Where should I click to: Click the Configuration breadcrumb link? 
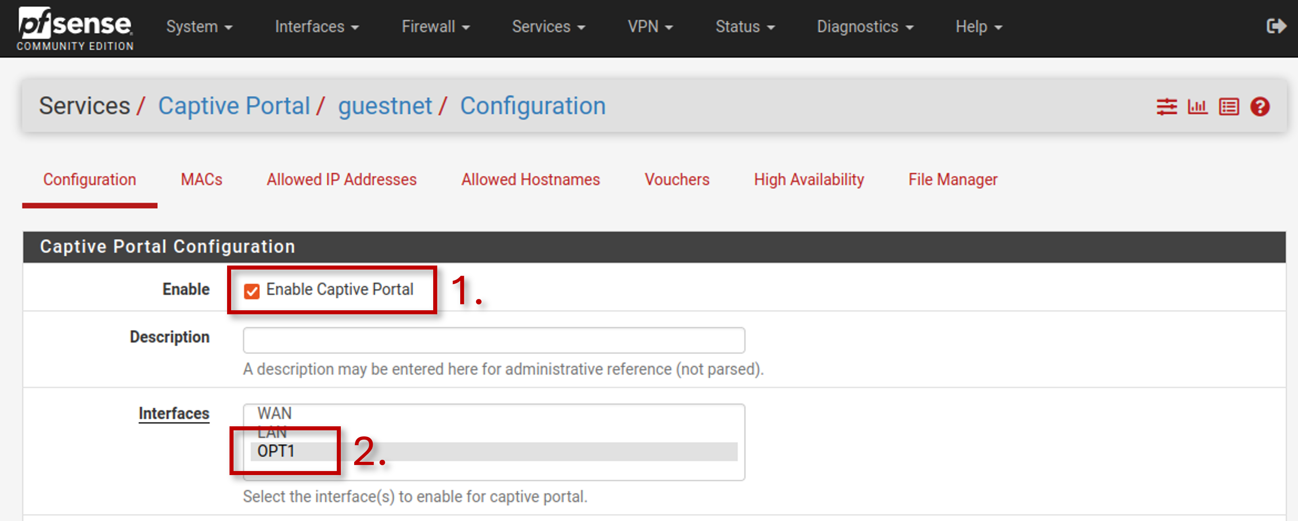tap(532, 106)
